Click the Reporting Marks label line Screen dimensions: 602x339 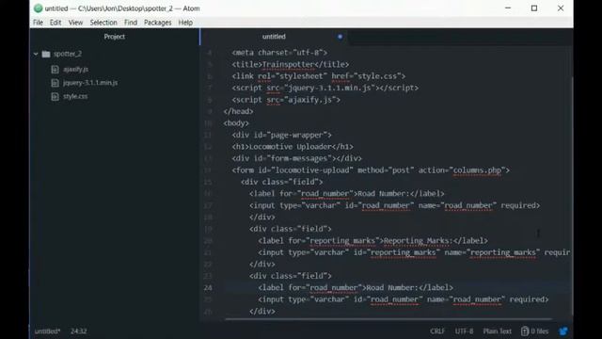[372, 241]
